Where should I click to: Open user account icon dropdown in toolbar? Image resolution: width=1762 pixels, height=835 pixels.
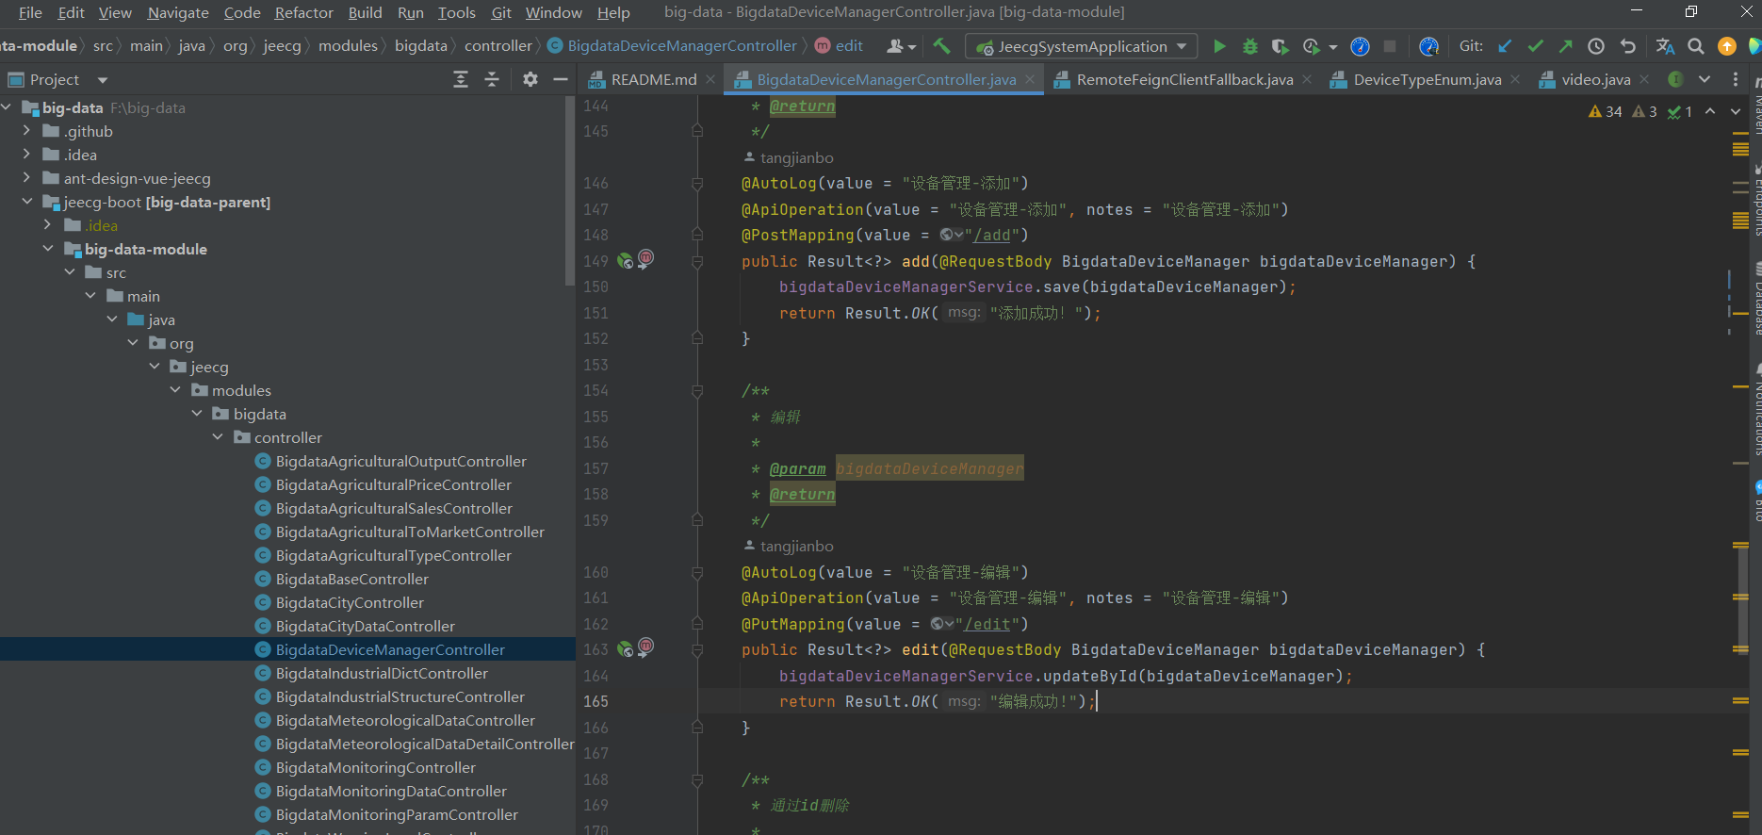(901, 46)
